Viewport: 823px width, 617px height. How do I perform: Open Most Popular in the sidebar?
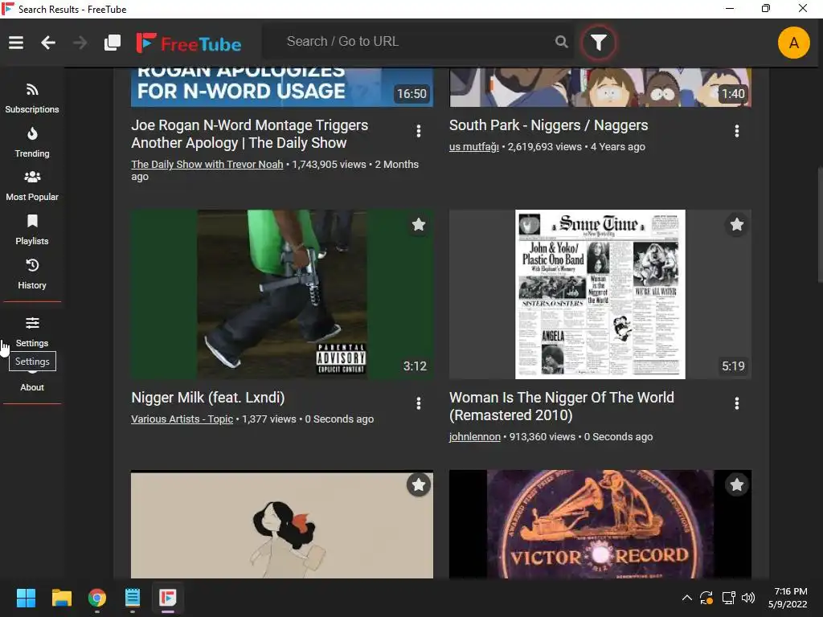coord(32,186)
